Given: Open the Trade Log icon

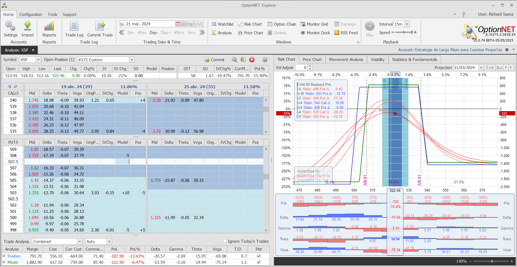Looking at the screenshot, I should click(74, 26).
